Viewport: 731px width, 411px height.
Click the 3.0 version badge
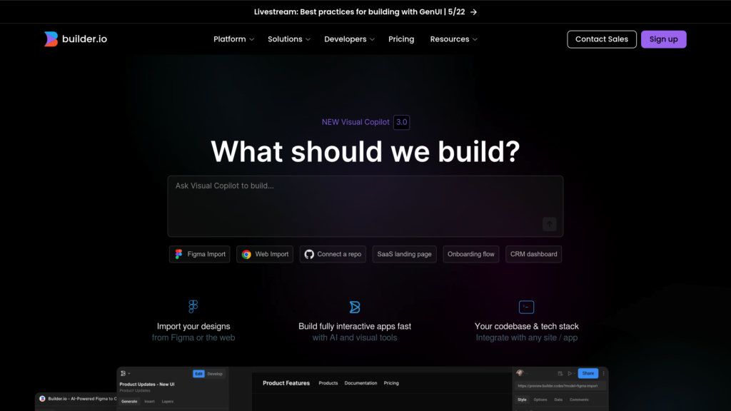401,122
